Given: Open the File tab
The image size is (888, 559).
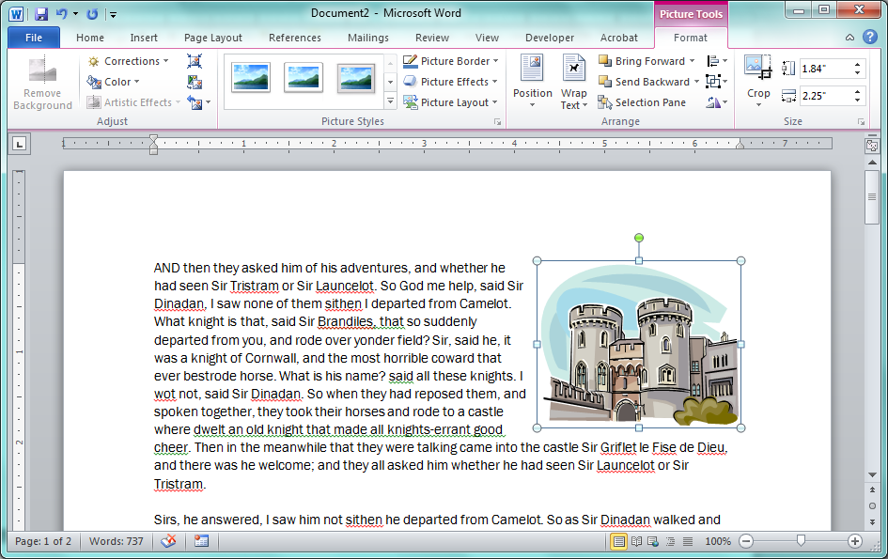Looking at the screenshot, I should tap(34, 38).
